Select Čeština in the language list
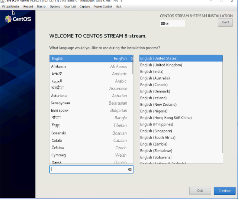 (91, 148)
